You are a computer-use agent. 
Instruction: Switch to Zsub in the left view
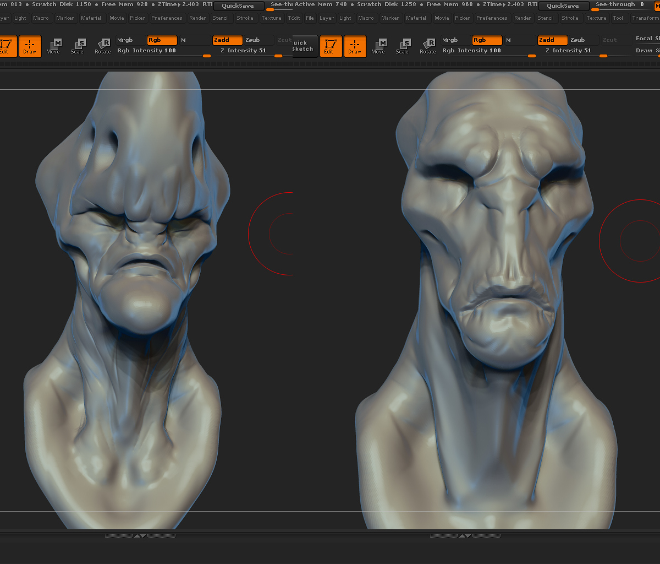[x=258, y=40]
